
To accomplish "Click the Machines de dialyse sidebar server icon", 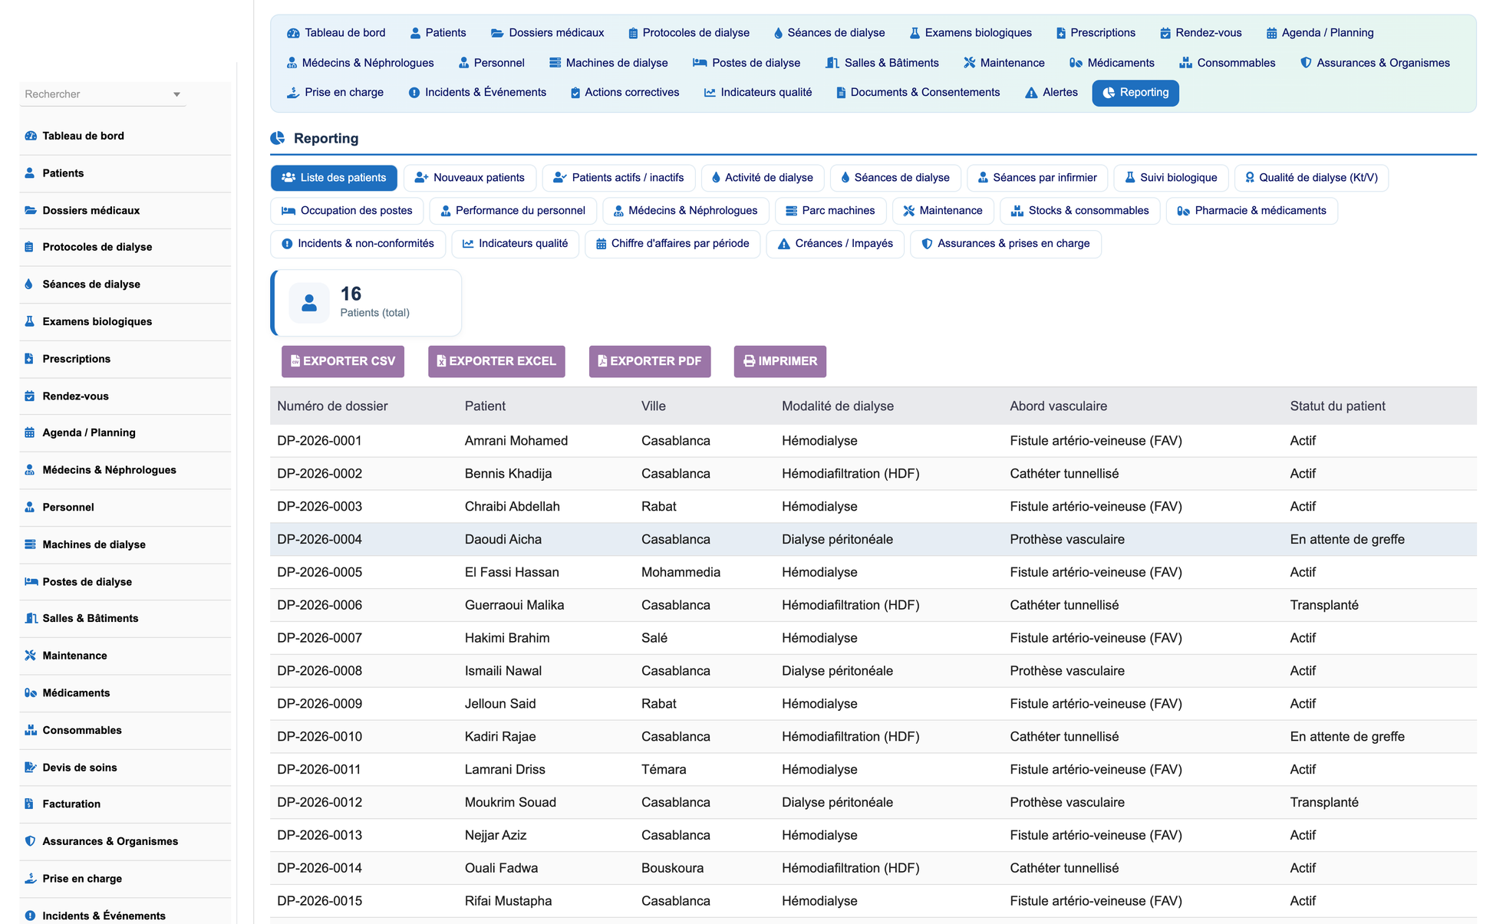I will [31, 544].
